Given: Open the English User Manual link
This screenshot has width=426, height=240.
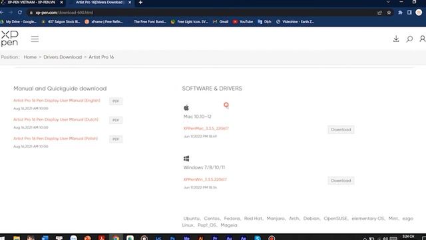Looking at the screenshot, I should 57,101.
